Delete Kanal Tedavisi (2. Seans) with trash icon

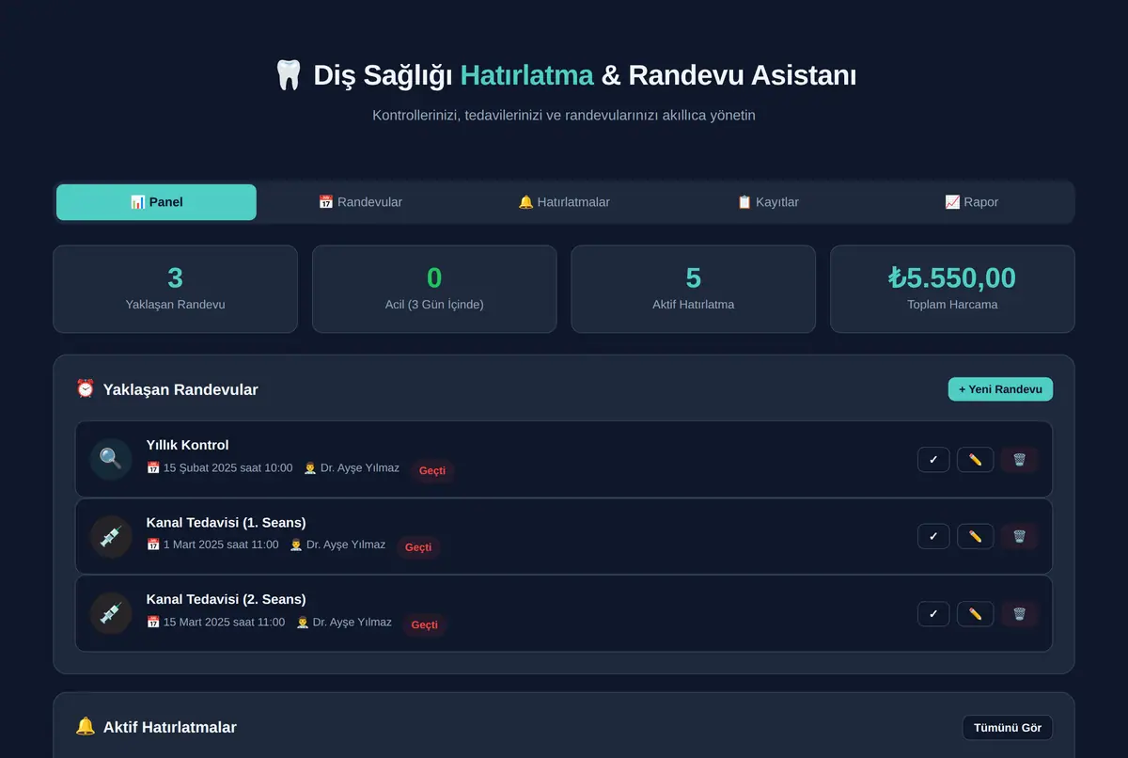tap(1019, 614)
